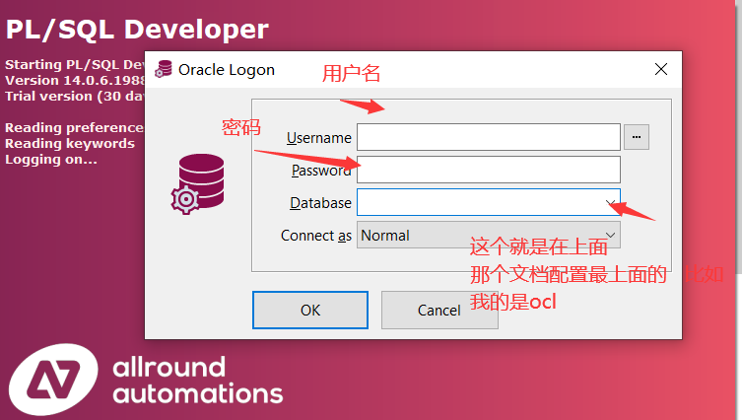Dismiss the dialog with Cancel button

coord(439,310)
